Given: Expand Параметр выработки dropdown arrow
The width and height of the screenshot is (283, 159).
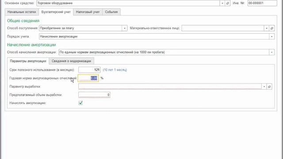Looking at the screenshot, I should point(264,87).
